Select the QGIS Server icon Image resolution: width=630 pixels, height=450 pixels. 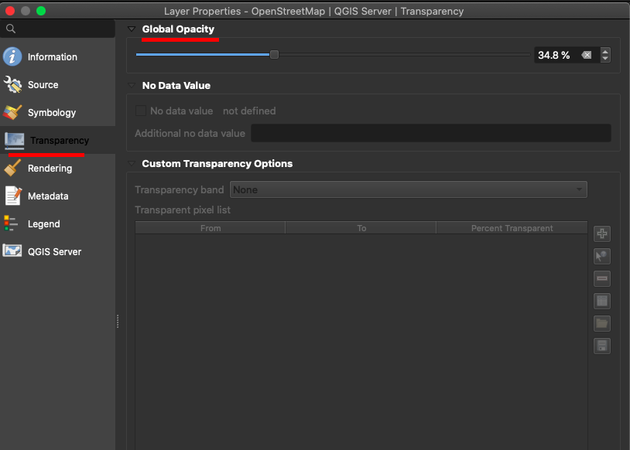pyautogui.click(x=12, y=251)
